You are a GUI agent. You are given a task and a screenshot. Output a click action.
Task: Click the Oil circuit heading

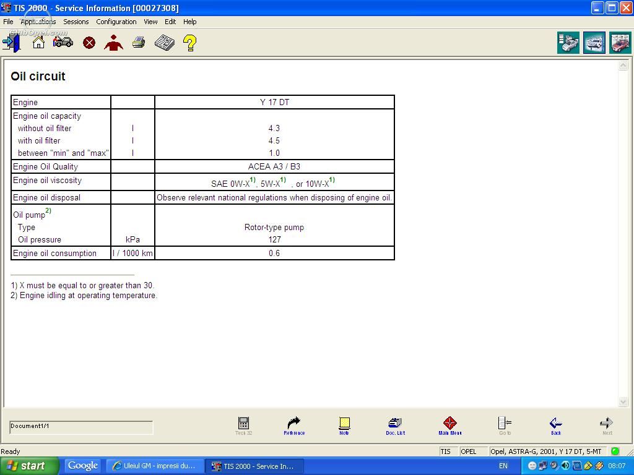click(x=38, y=76)
